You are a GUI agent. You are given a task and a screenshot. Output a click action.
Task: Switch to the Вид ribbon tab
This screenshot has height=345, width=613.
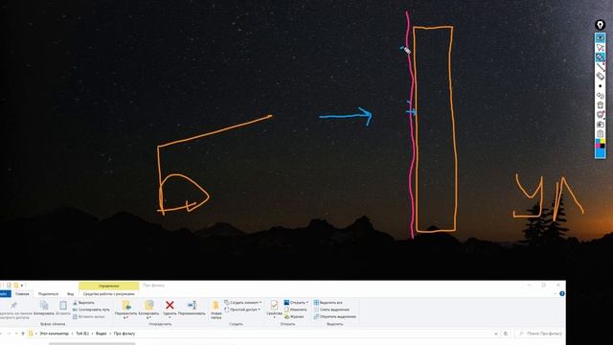(x=70, y=294)
